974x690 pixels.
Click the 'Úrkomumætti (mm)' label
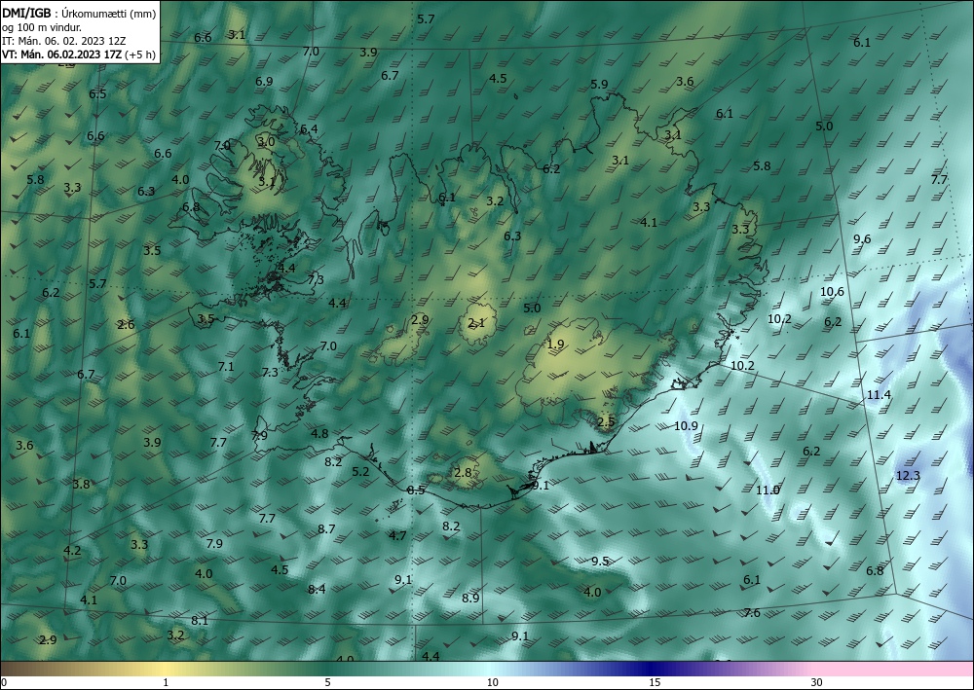coord(109,14)
